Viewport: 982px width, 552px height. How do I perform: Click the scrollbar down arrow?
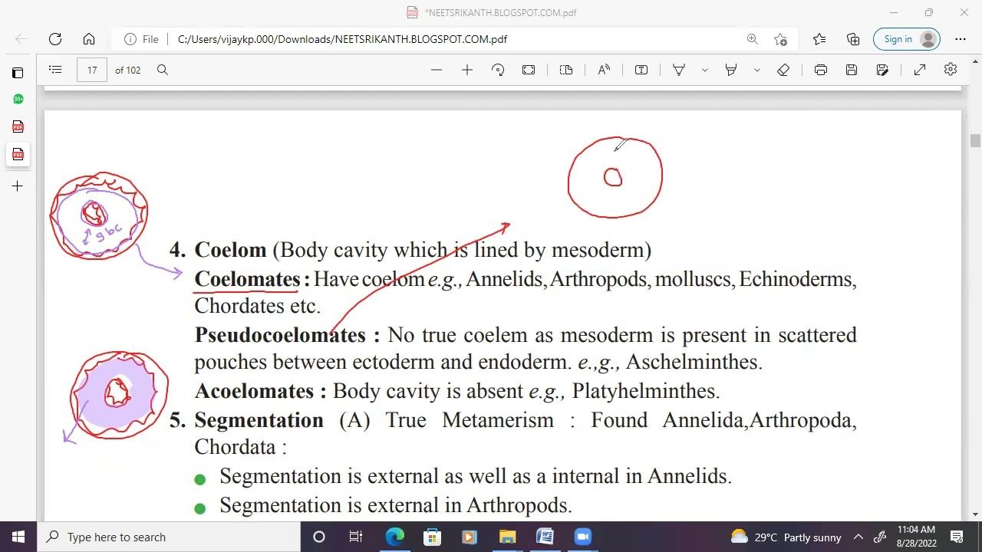pos(975,514)
